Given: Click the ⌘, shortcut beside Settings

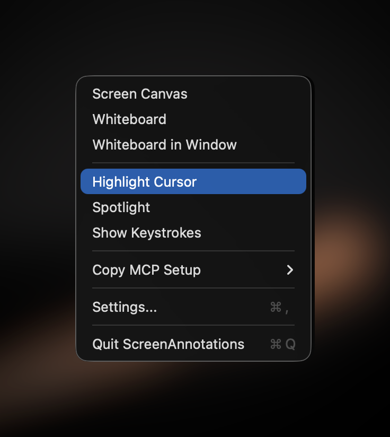Looking at the screenshot, I should coord(279,307).
